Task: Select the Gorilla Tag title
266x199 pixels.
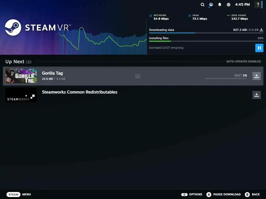Action: pos(52,73)
